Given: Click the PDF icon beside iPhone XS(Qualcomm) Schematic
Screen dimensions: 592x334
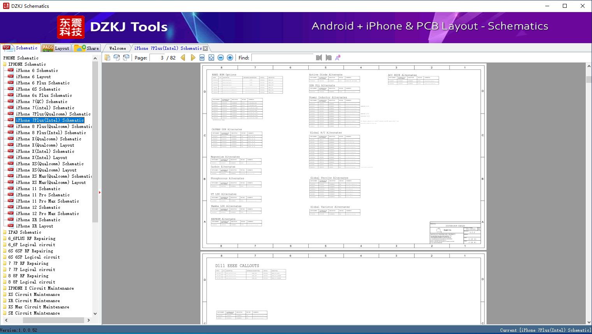Looking at the screenshot, I should point(11,164).
